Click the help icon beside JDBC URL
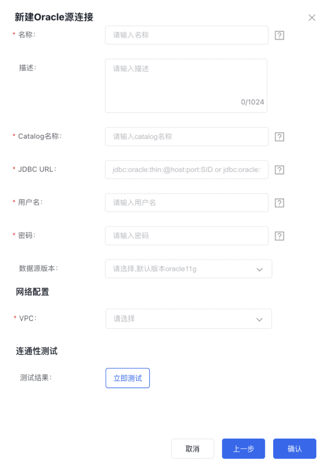Viewport: 326px width, 472px height. (x=279, y=170)
